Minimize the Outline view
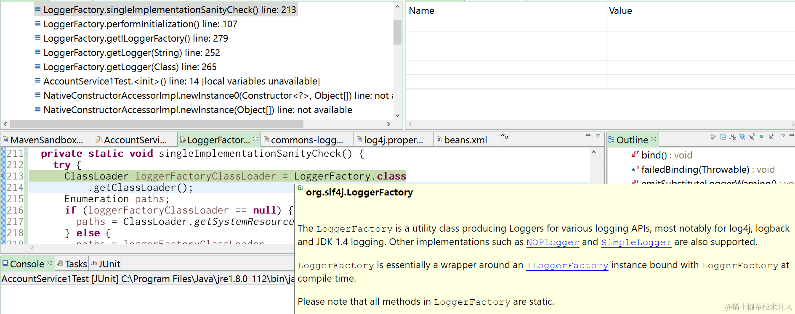 pos(792,136)
